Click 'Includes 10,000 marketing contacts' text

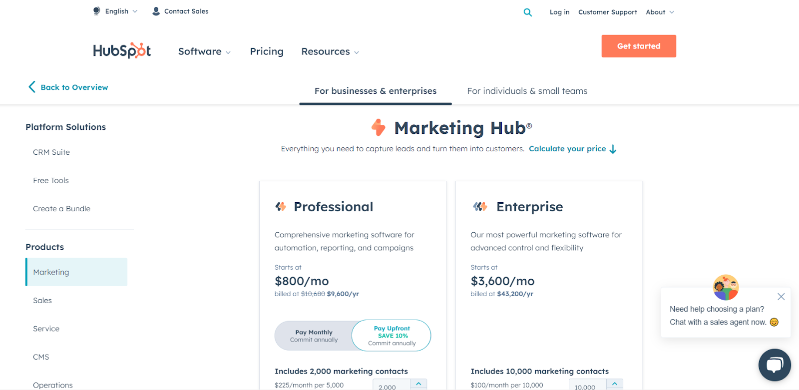point(540,371)
